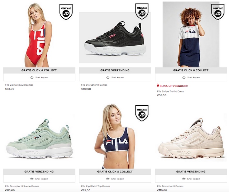
Task: Click Snel kopen for pink Disruptor II
Action: point(191,179)
